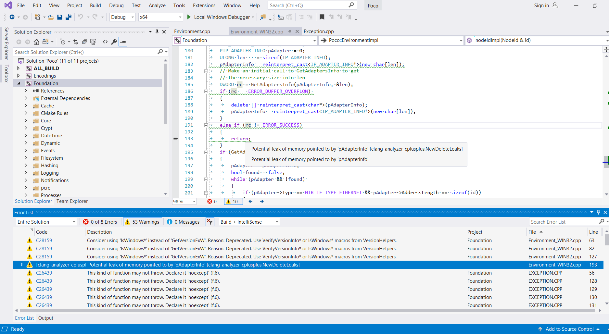Image resolution: width=609 pixels, height=334 pixels.
Task: Click the Find in Files toolbar icon
Action: [263, 17]
